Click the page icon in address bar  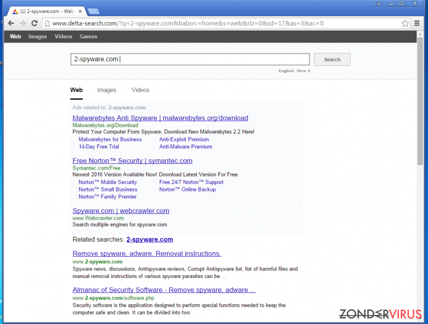47,23
